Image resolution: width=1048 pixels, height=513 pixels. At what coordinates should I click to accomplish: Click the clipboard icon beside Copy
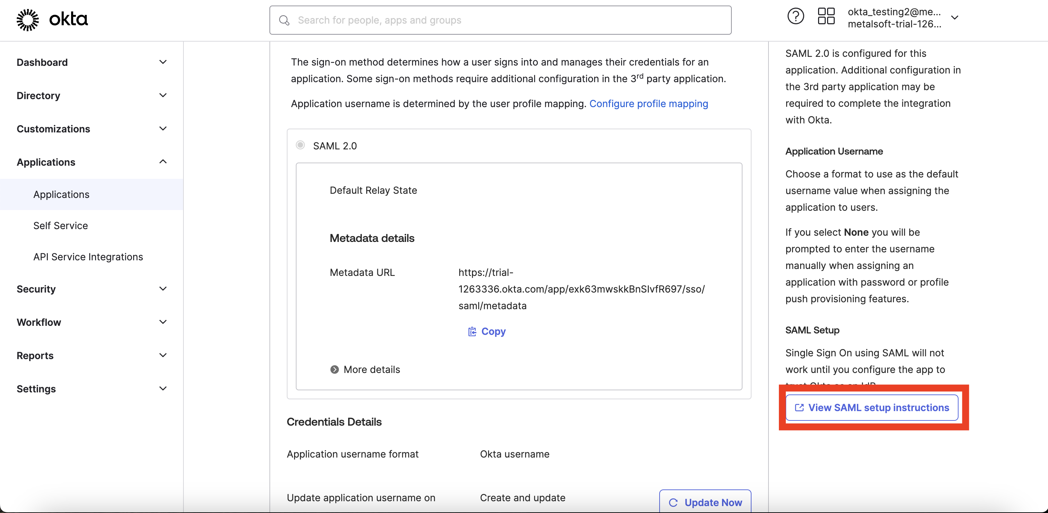pyautogui.click(x=472, y=332)
